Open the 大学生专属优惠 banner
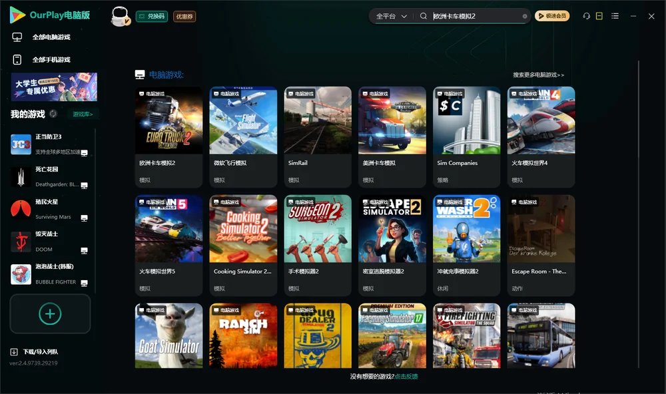Image resolution: width=666 pixels, height=394 pixels. [x=54, y=87]
